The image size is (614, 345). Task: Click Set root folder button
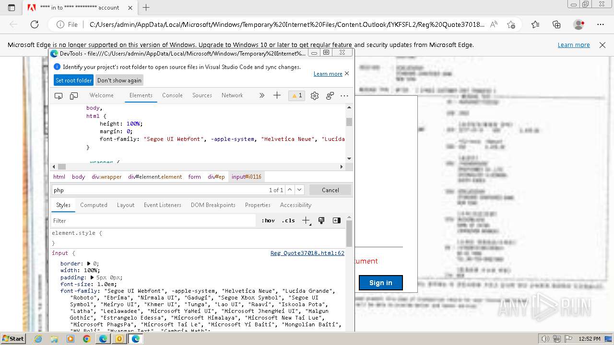73,80
